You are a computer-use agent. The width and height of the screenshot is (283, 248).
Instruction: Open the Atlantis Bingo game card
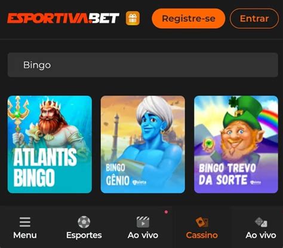[50, 145]
